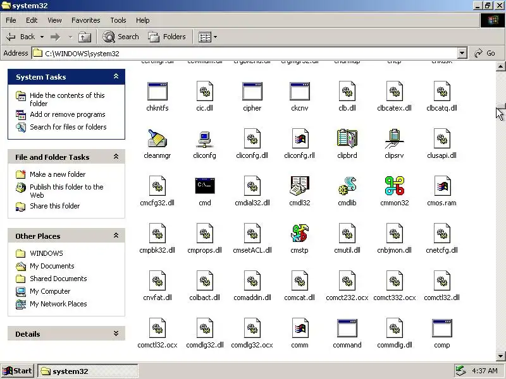506x379 pixels.
Task: Open the Edit menu
Action: 32,20
